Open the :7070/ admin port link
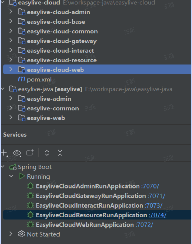 coord(150,186)
